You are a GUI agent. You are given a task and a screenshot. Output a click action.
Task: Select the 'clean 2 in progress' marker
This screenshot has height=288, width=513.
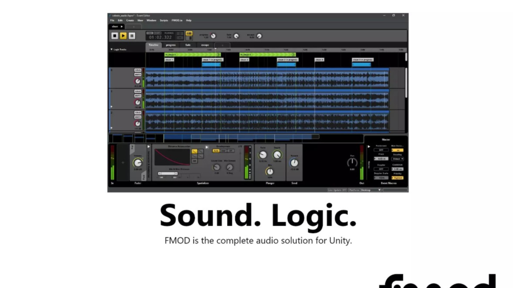tap(287, 60)
